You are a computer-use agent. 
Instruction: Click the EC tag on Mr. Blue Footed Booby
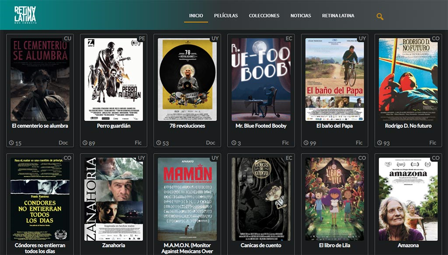pyautogui.click(x=289, y=38)
